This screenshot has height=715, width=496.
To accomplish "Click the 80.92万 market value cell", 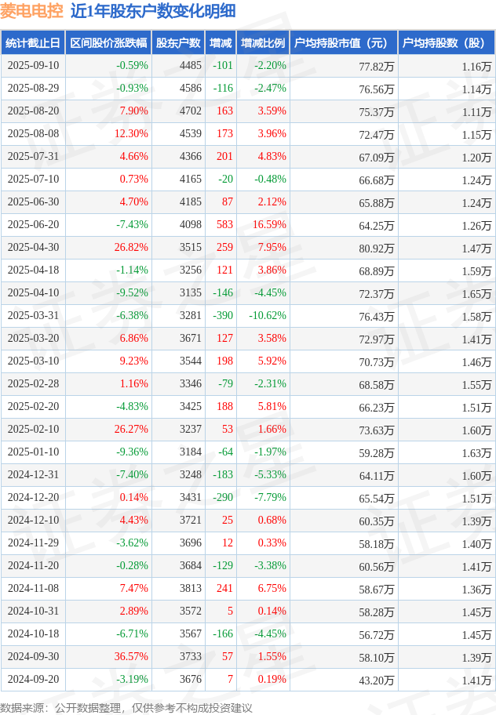I will click(376, 248).
